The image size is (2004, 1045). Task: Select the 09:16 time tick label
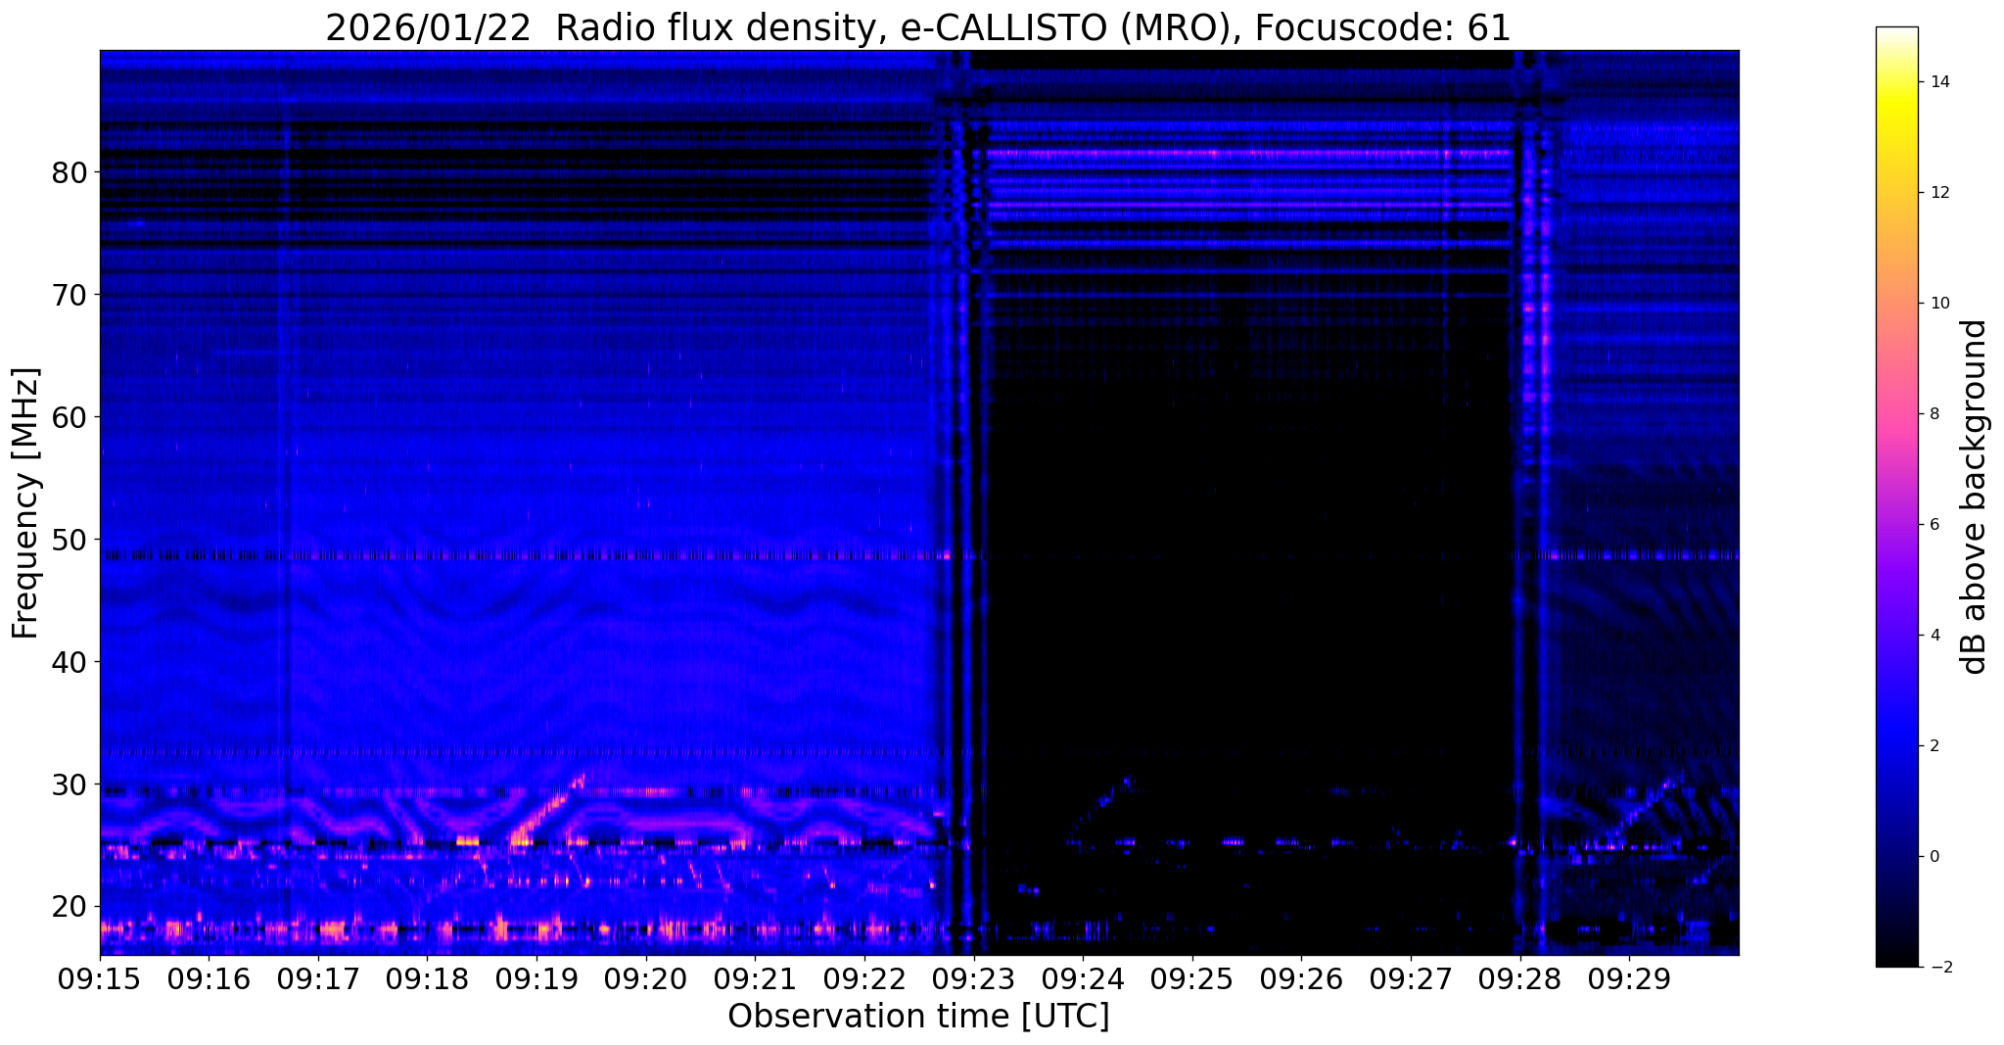209,979
